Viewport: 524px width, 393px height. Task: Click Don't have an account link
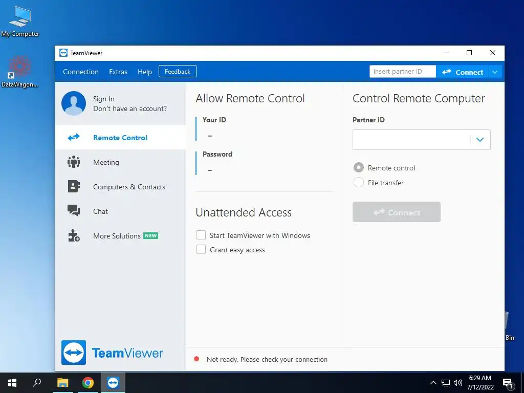[x=129, y=108]
